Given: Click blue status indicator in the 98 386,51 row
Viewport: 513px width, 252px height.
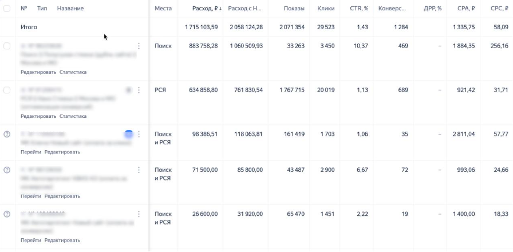Looking at the screenshot, I should click(129, 134).
